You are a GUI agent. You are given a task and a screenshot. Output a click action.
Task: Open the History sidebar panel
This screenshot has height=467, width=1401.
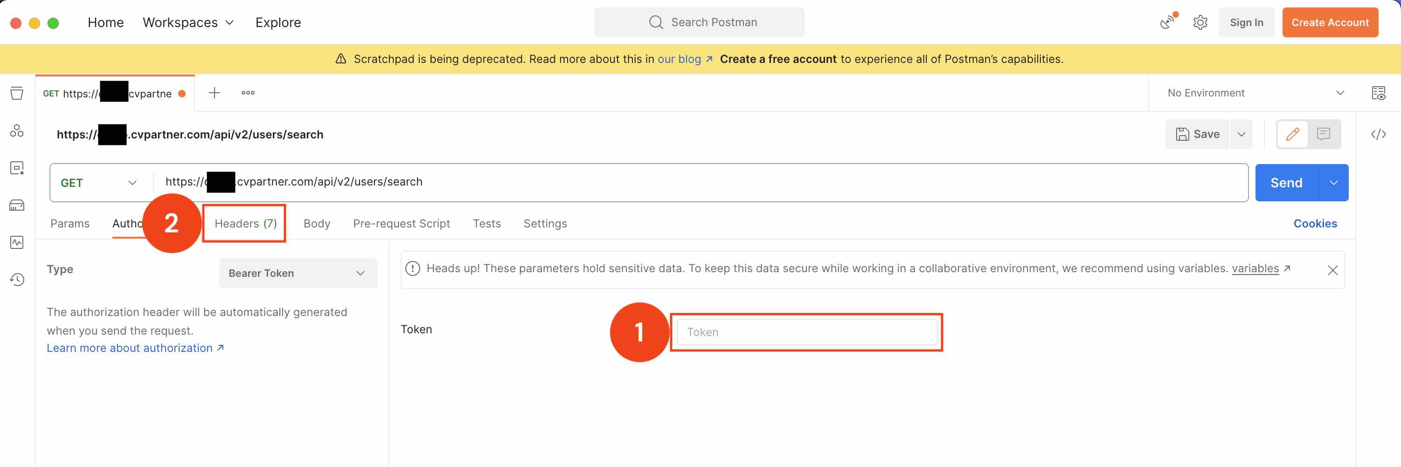(x=17, y=280)
